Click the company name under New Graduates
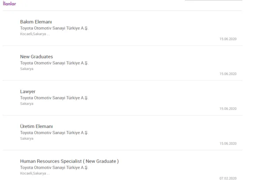Viewport: 267px width, 196px height. coord(54,63)
